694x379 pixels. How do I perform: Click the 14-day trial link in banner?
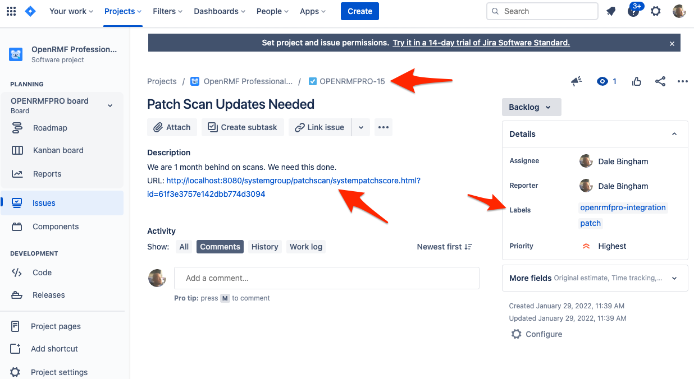(481, 43)
